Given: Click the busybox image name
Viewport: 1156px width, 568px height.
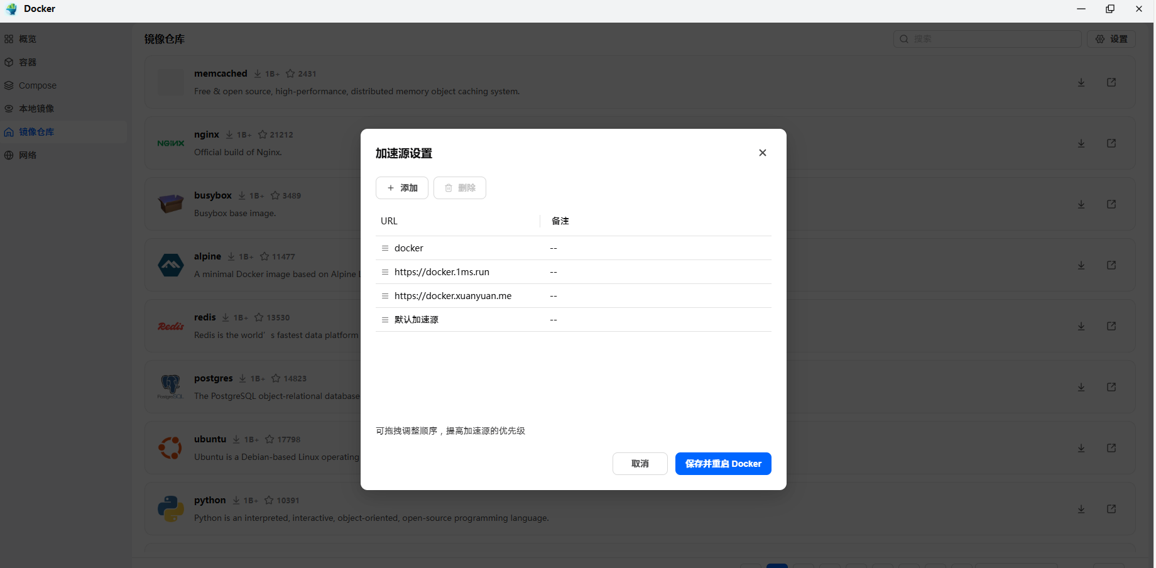Looking at the screenshot, I should [213, 195].
